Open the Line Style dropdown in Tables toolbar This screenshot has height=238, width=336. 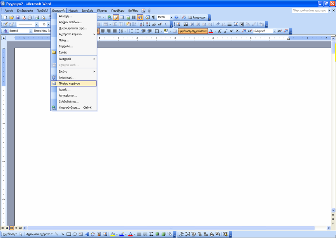pos(36,24)
